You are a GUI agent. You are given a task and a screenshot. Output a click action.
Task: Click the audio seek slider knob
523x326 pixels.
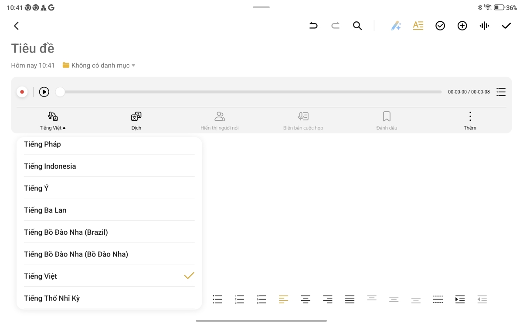(x=60, y=92)
